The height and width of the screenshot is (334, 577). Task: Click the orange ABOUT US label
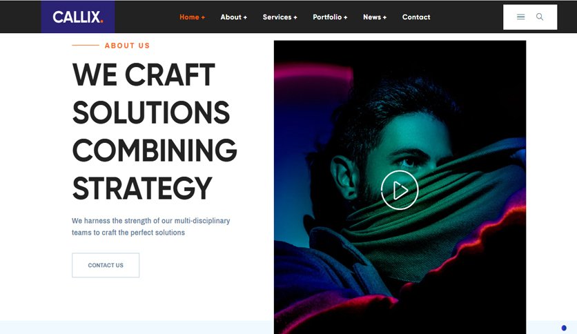127,46
